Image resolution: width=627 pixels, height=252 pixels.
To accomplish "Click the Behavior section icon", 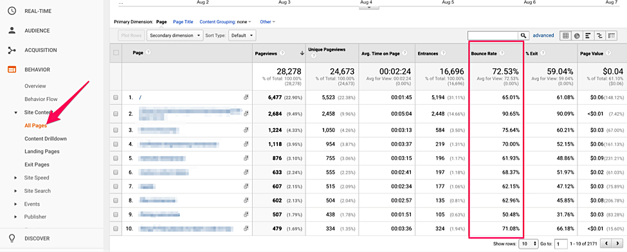I will (12, 69).
